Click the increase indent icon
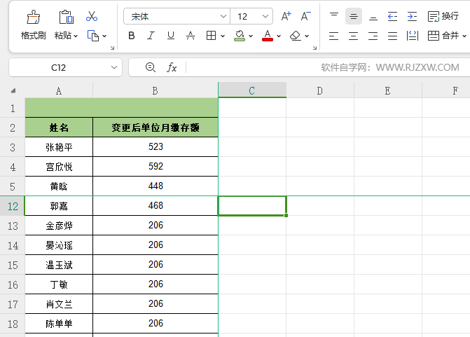 pyautogui.click(x=412, y=16)
